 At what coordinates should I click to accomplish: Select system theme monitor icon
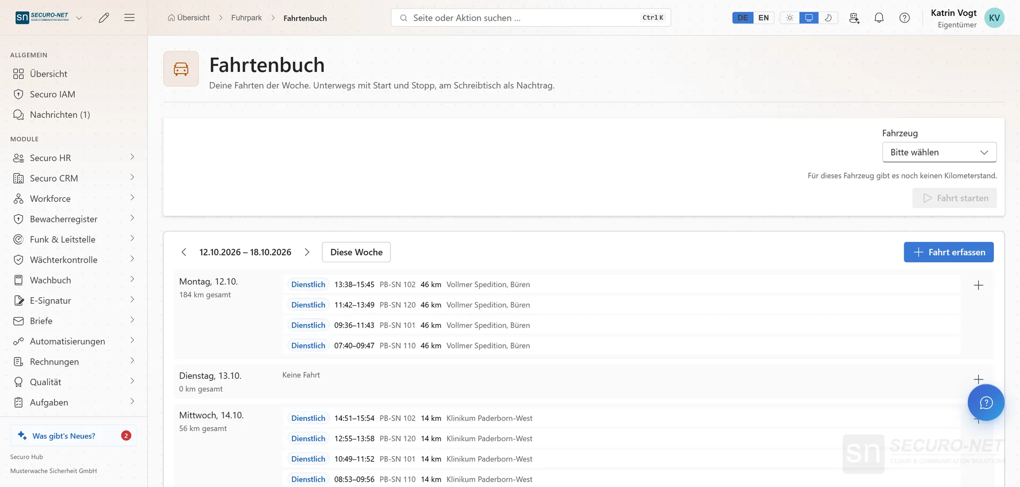click(x=809, y=18)
